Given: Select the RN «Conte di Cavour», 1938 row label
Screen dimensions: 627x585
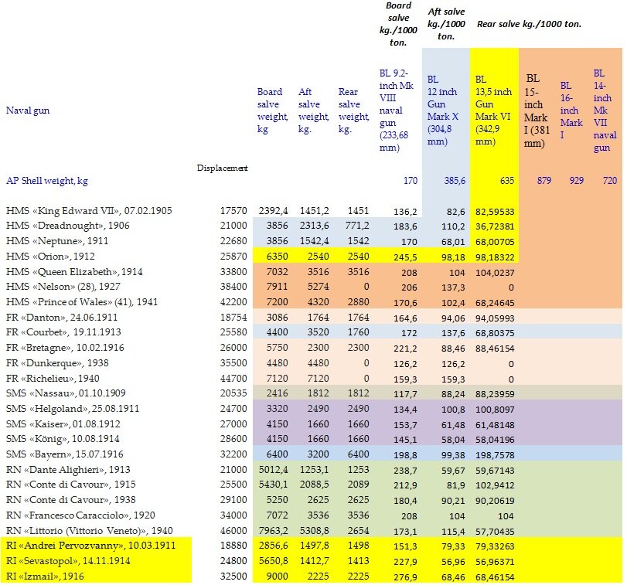Looking at the screenshot, I should [x=71, y=500].
